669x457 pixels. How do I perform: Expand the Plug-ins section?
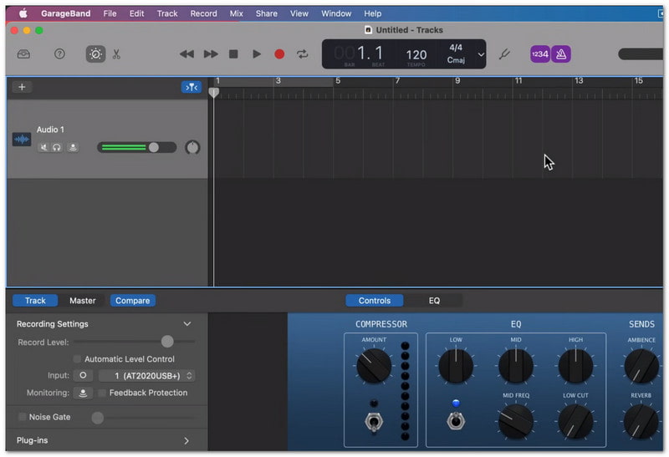click(x=186, y=441)
